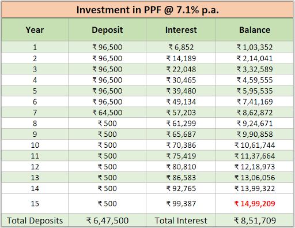Select the year 14 interest ₹ 92,765
Screen dimensions: 295x228
pos(181,188)
